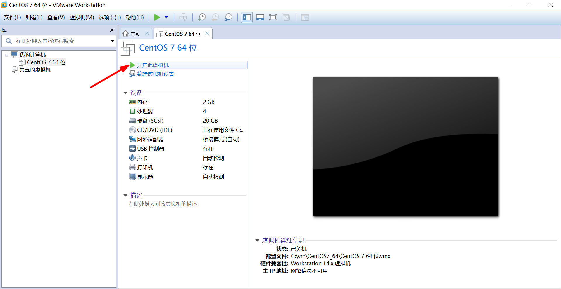The width and height of the screenshot is (561, 289).
Task: Click the Take Snapshot toolbar icon
Action: (x=202, y=18)
